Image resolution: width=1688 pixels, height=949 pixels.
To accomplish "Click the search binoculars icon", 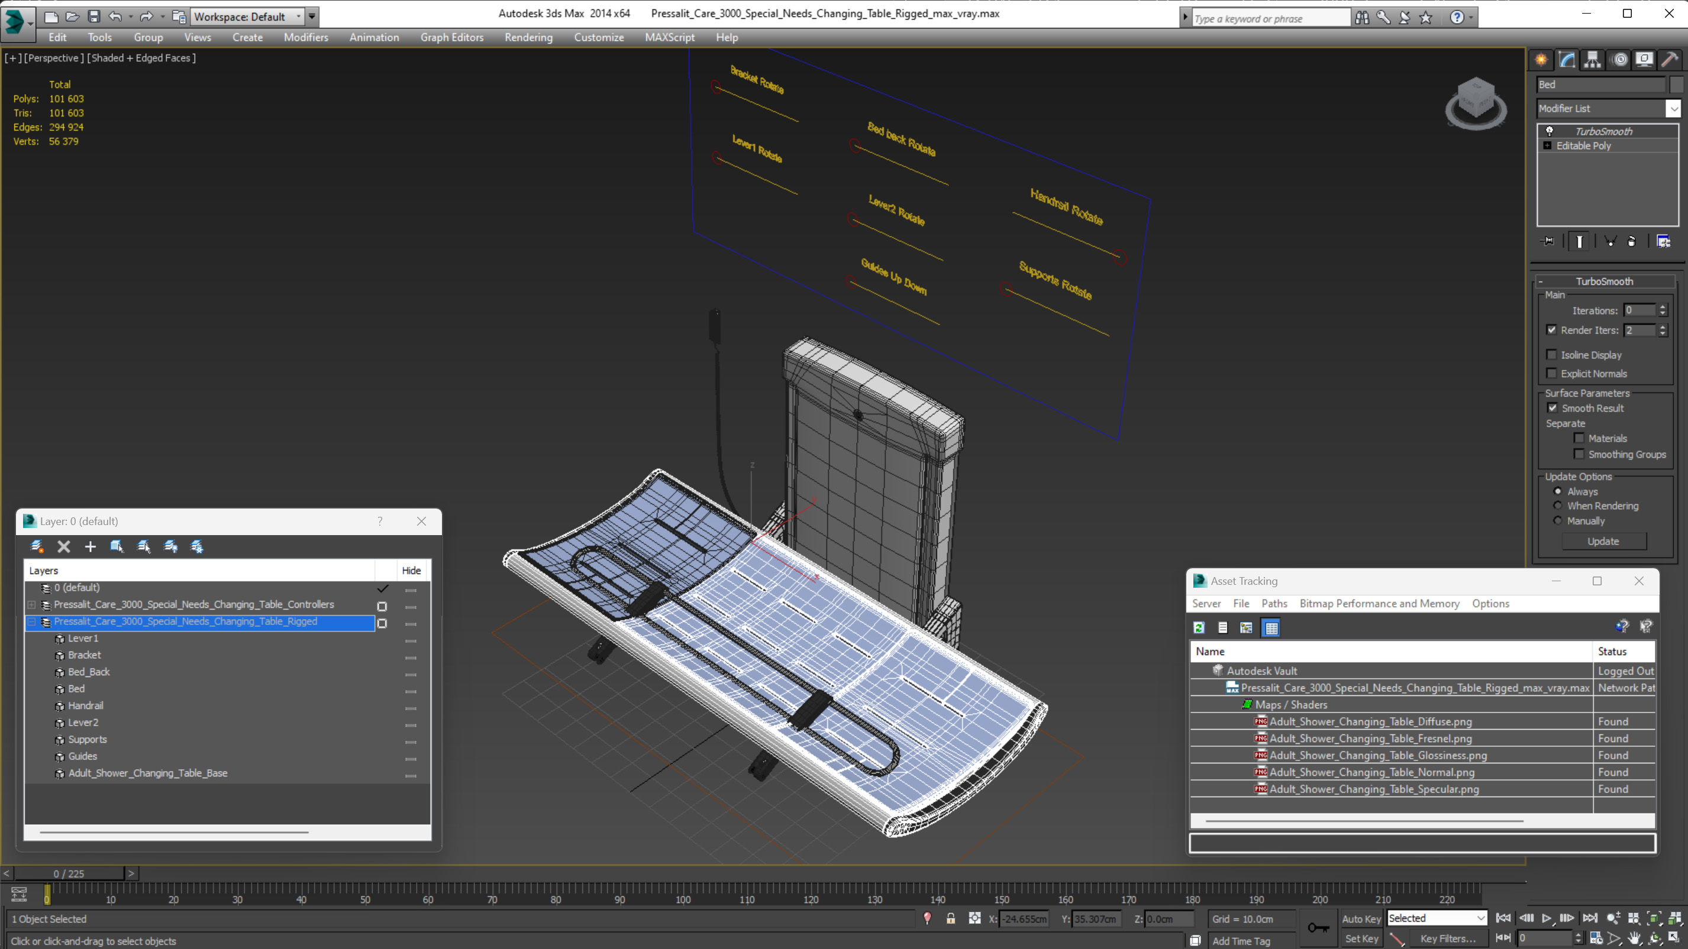I will (1361, 18).
